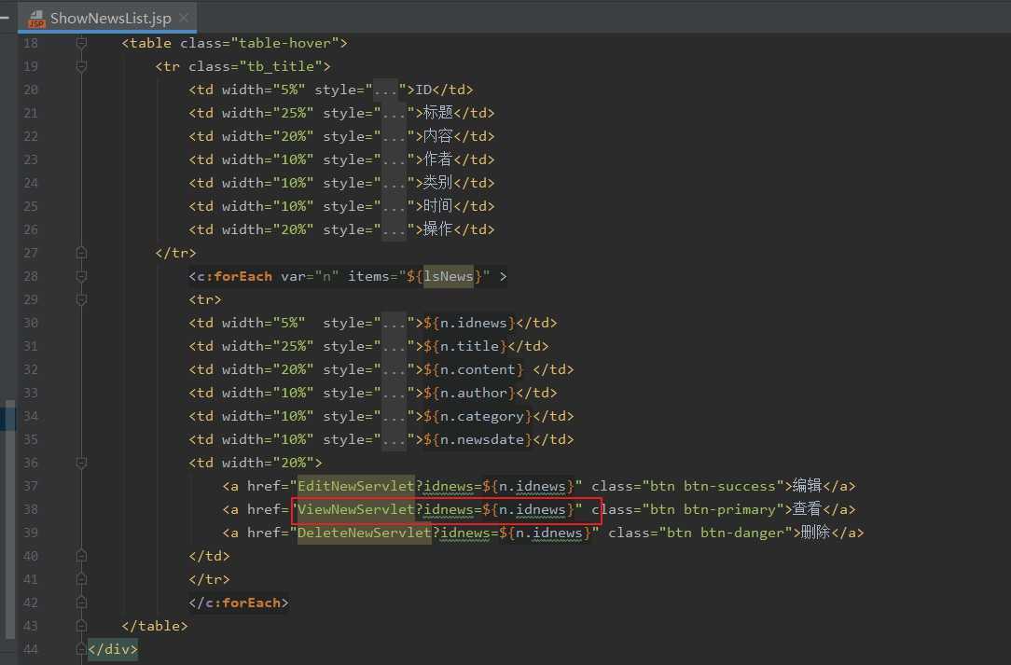Expand the folded style on the 标题 line
Screen dimensions: 1011x665
pyautogui.click(x=394, y=113)
